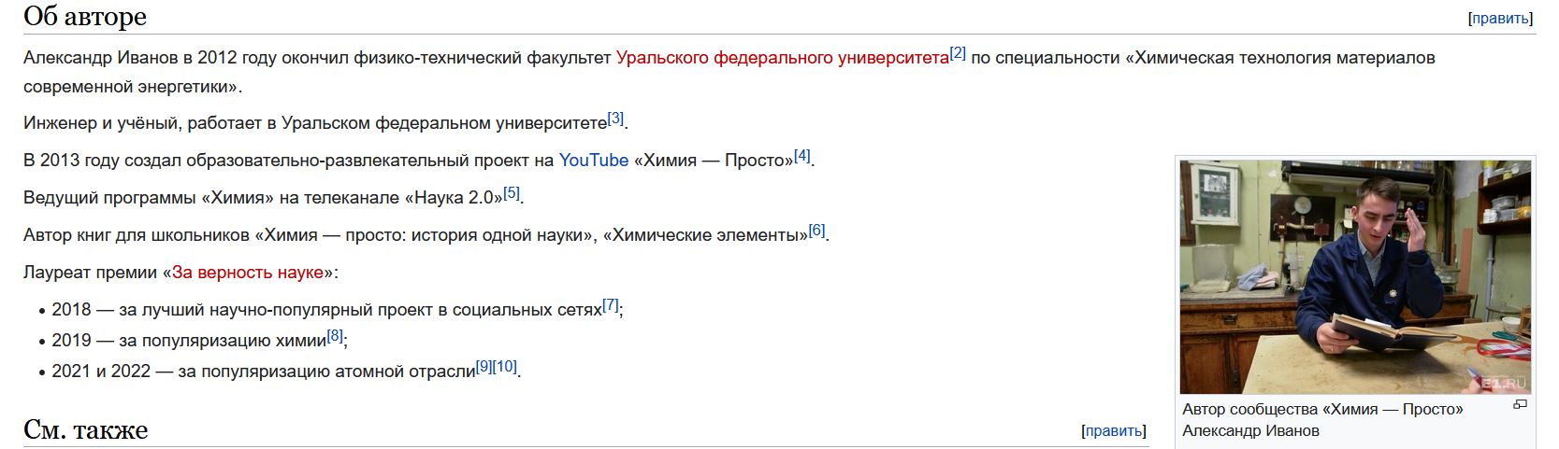Enlarge the image using the magnify icon
The height and width of the screenshot is (449, 1559).
tap(1520, 404)
